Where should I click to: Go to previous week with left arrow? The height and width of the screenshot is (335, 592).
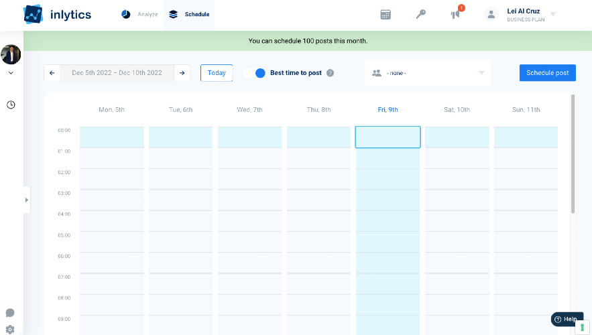click(x=52, y=73)
